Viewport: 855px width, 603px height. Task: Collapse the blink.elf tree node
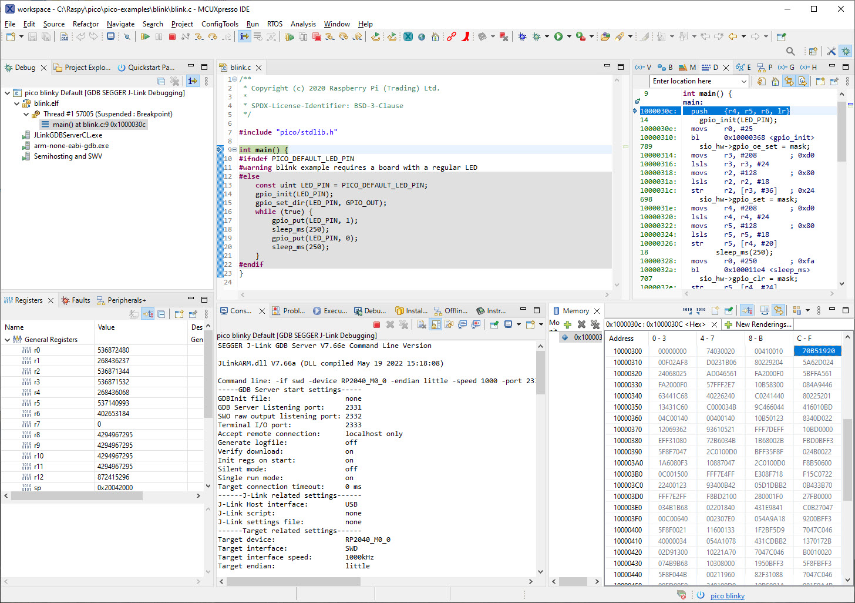17,103
